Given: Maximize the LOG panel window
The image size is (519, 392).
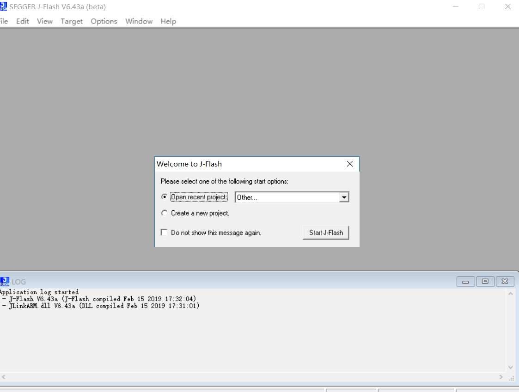Looking at the screenshot, I should pos(485,281).
